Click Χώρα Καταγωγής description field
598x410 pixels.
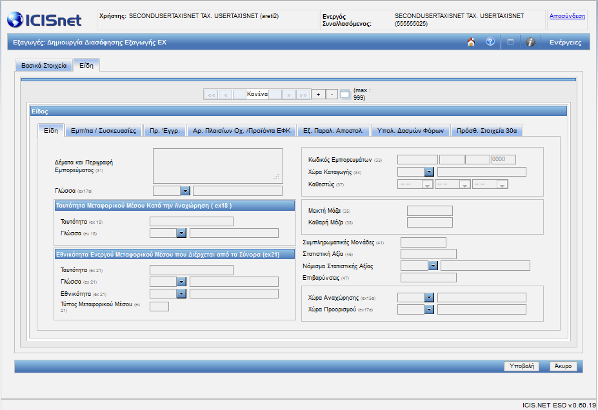tap(482, 172)
